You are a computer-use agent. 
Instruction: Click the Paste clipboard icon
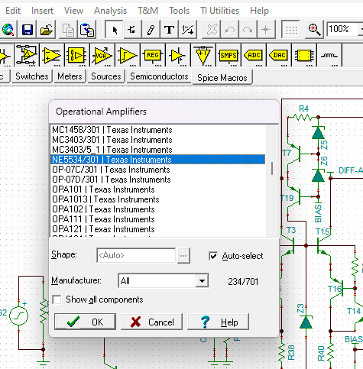pyautogui.click(x=87, y=30)
